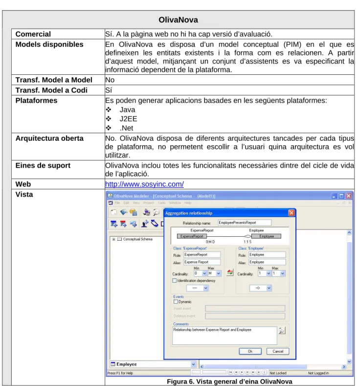Viewport: 357px width, 386px height.
Task: Open the Employee diamond line-end style dropdown
Action: [269, 288]
